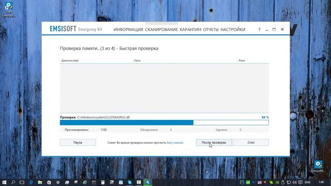
Task: Open the СКАНИРОВАНИЕ tab
Action: coord(161,29)
